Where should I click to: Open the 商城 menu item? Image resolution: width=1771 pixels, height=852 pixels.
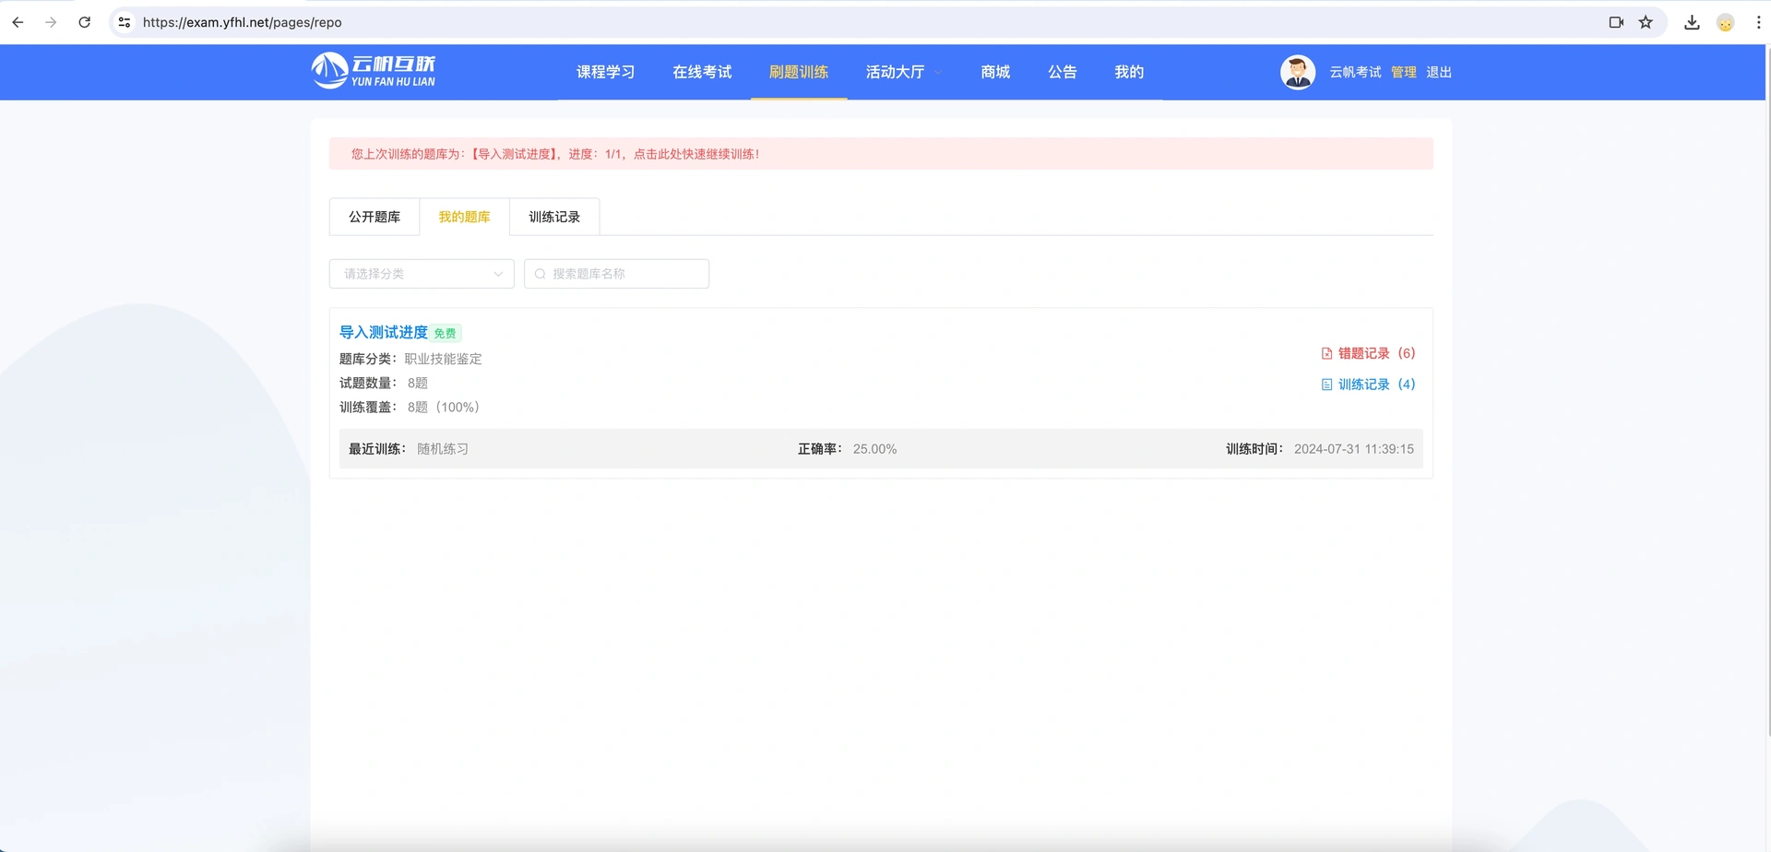(995, 72)
